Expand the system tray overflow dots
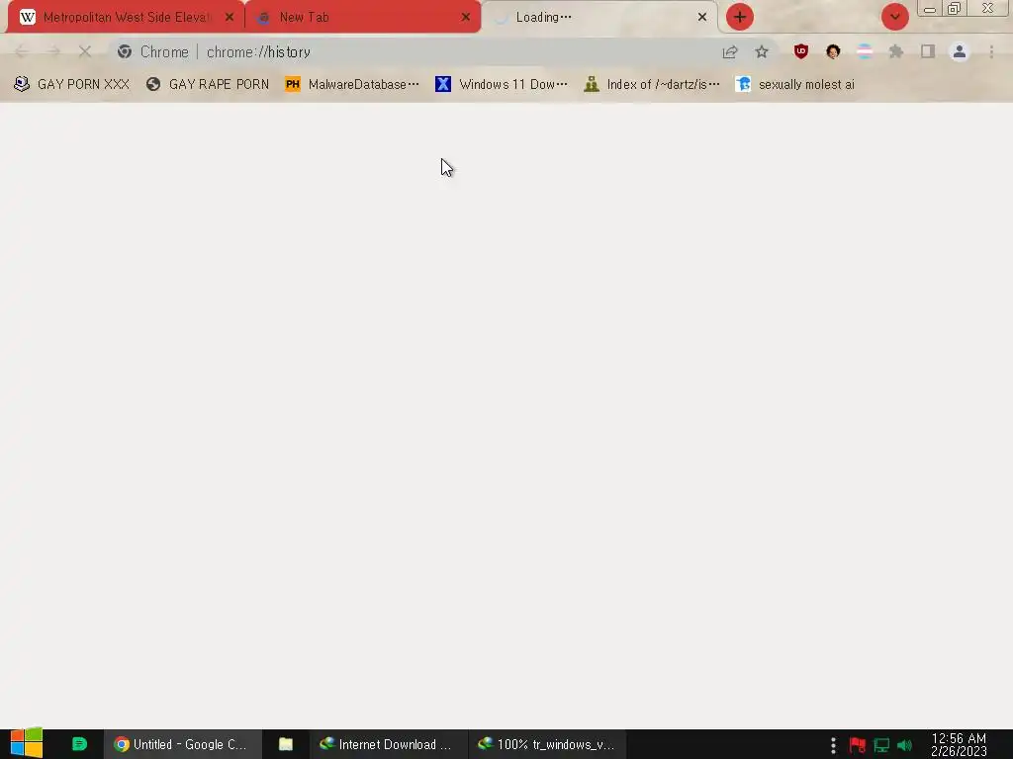This screenshot has width=1013, height=759. pos(833,745)
